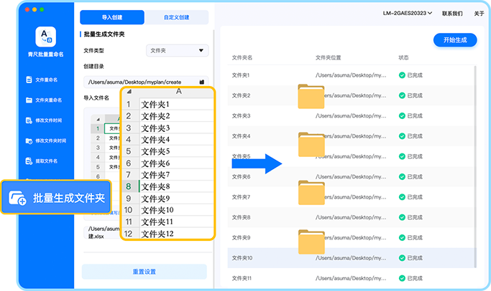Select the 修改文件时间 sidebar icon

point(29,120)
